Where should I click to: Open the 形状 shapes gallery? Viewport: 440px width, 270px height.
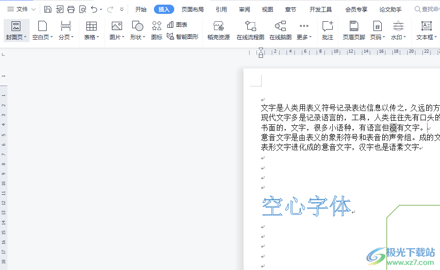(x=138, y=31)
